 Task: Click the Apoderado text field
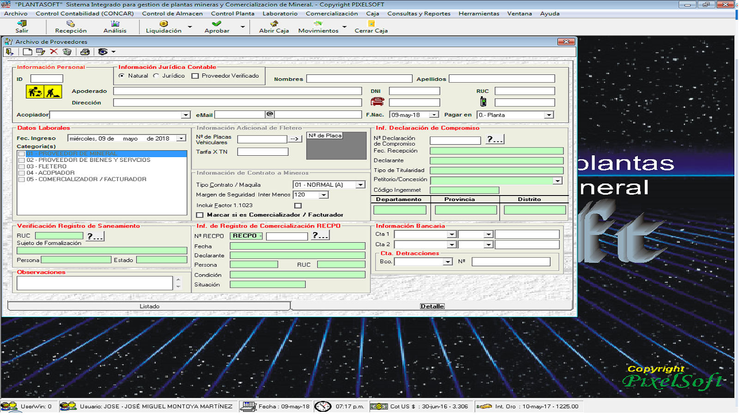click(237, 91)
